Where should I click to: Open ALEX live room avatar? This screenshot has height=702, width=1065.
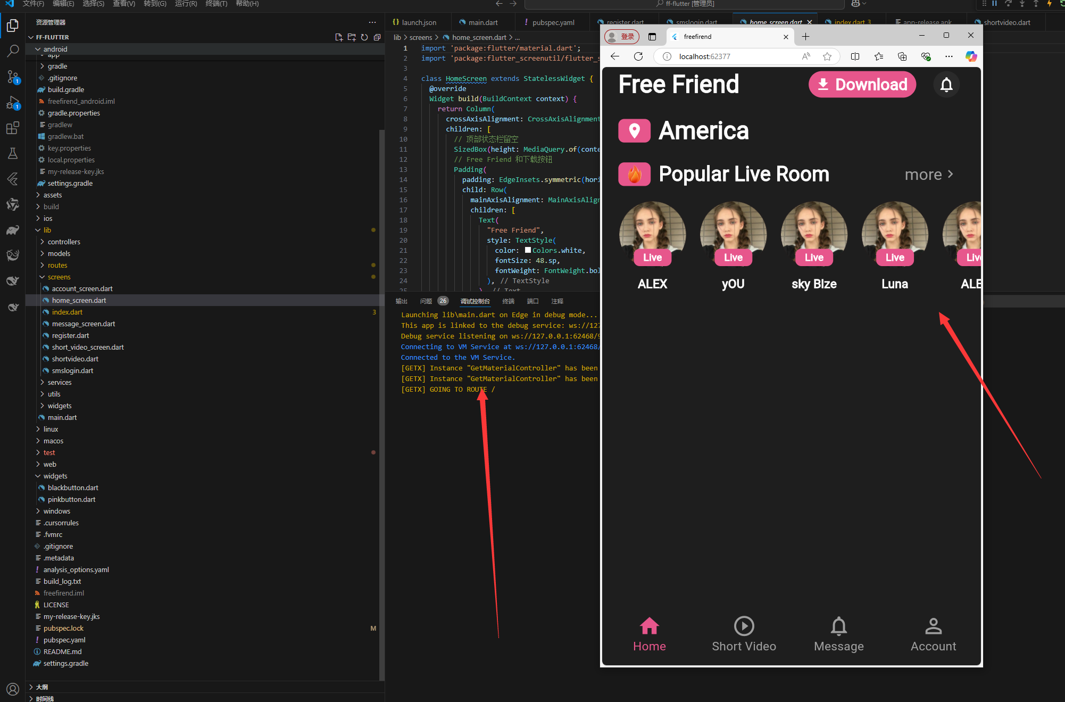tap(652, 233)
